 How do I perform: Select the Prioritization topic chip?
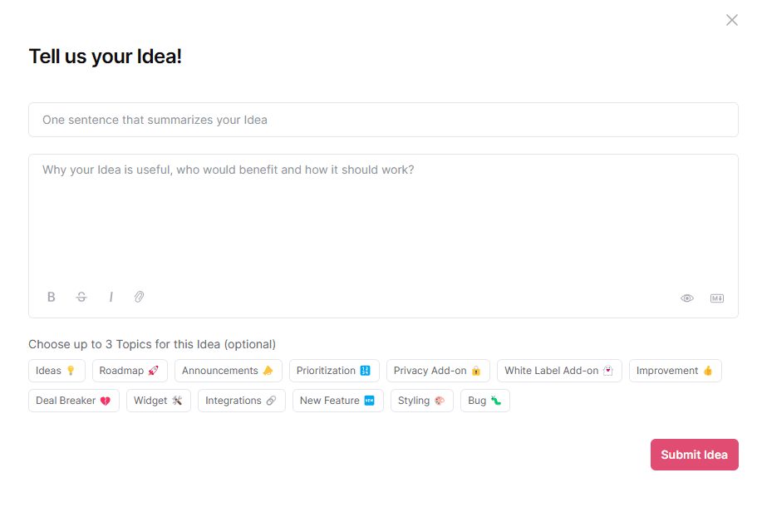pos(334,371)
